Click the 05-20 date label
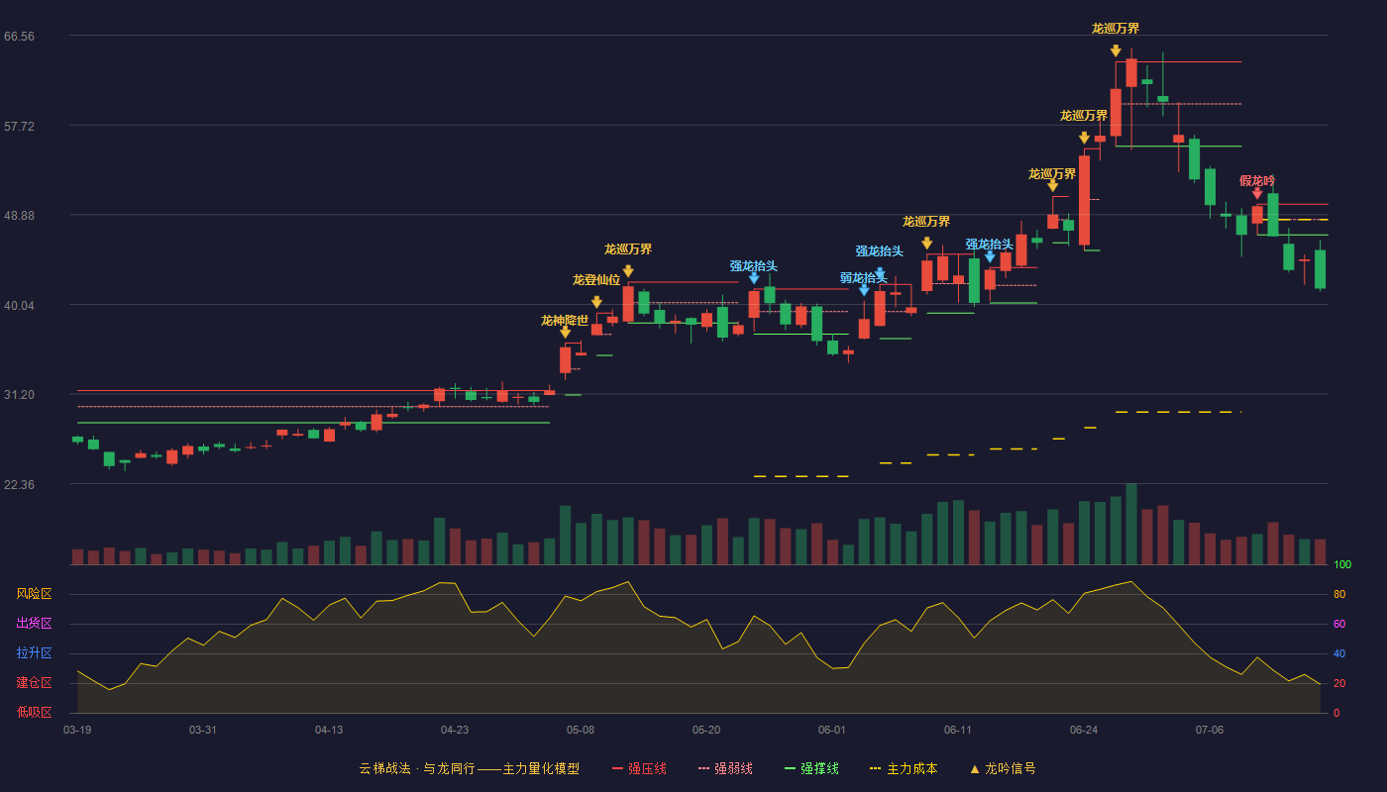This screenshot has width=1387, height=792. point(706,730)
